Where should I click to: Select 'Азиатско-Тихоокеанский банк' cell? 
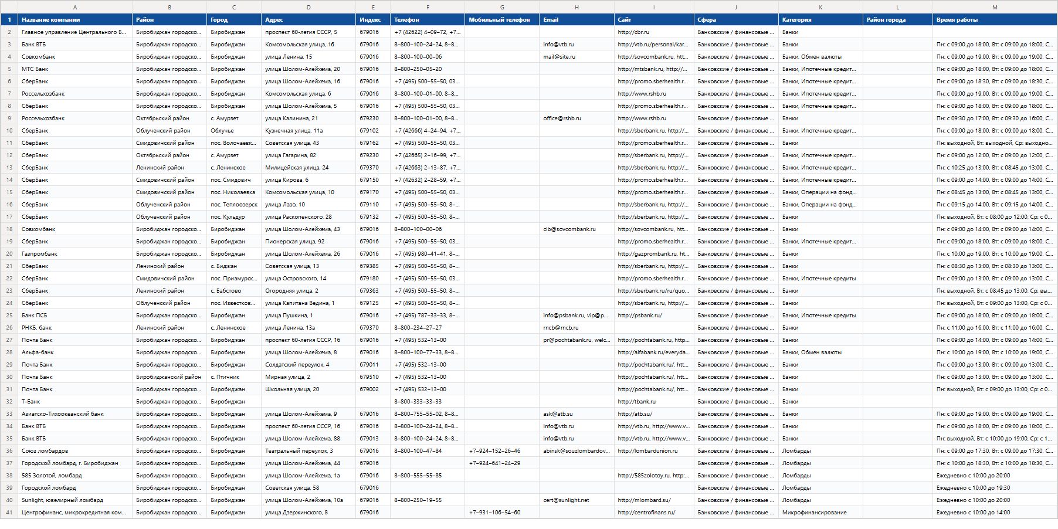click(75, 414)
